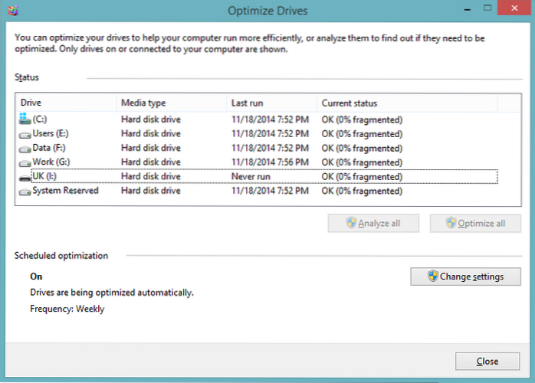Minimize the Optimize Drives window
Screen dimensions: 535x383
468,9
